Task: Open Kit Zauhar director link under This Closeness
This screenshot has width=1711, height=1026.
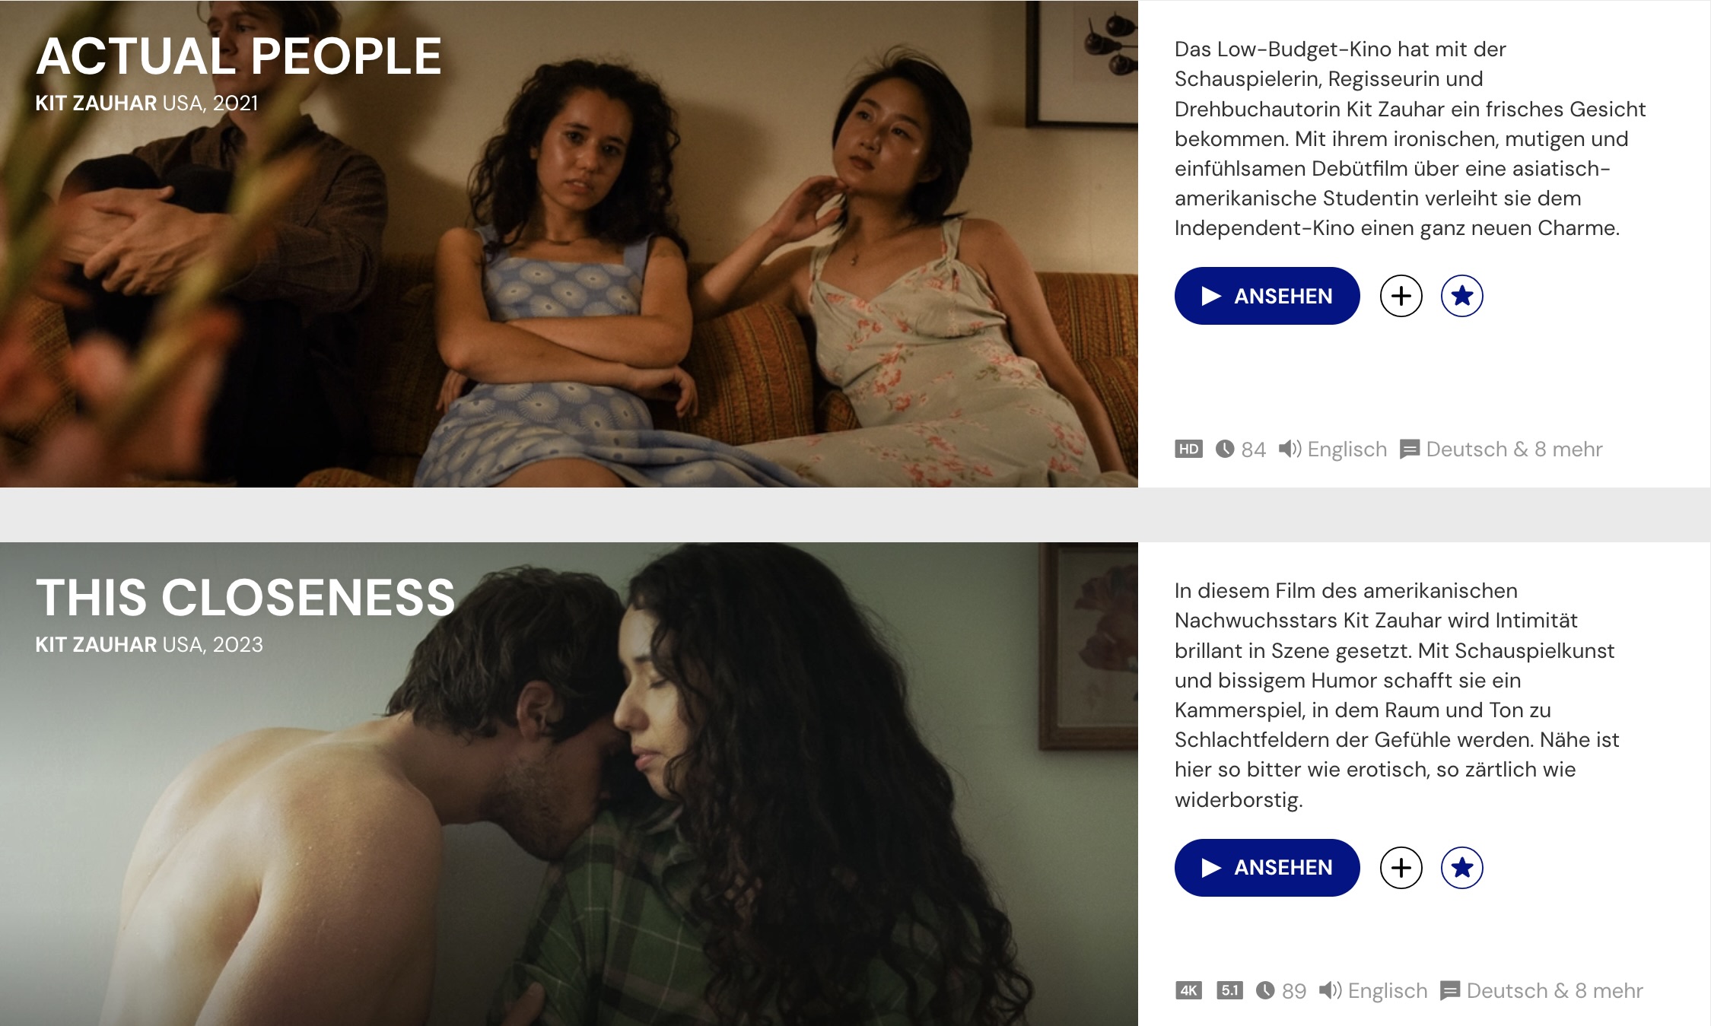Action: [x=96, y=644]
